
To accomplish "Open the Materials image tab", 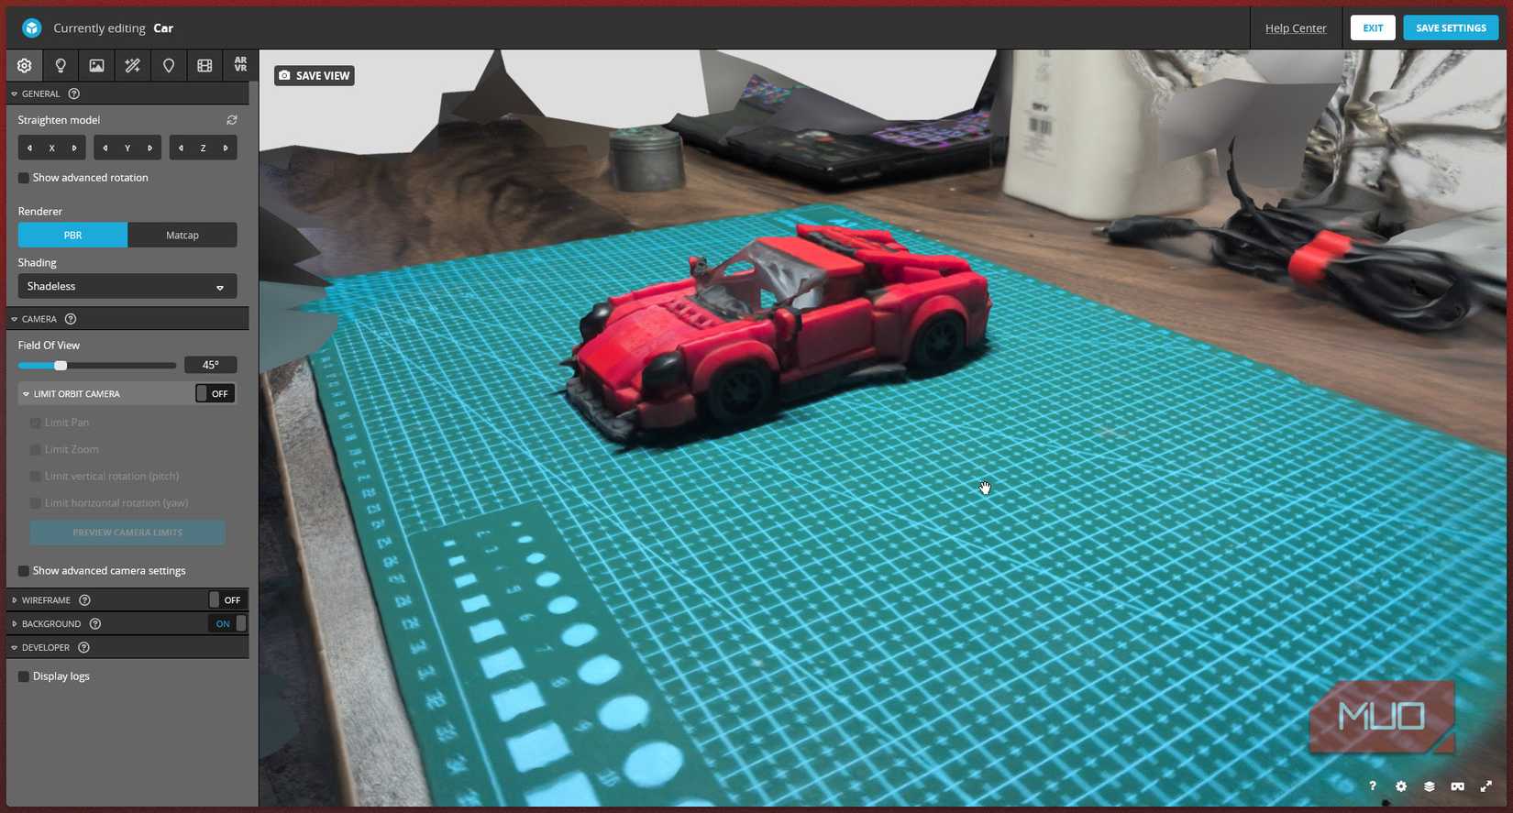I will tap(96, 66).
